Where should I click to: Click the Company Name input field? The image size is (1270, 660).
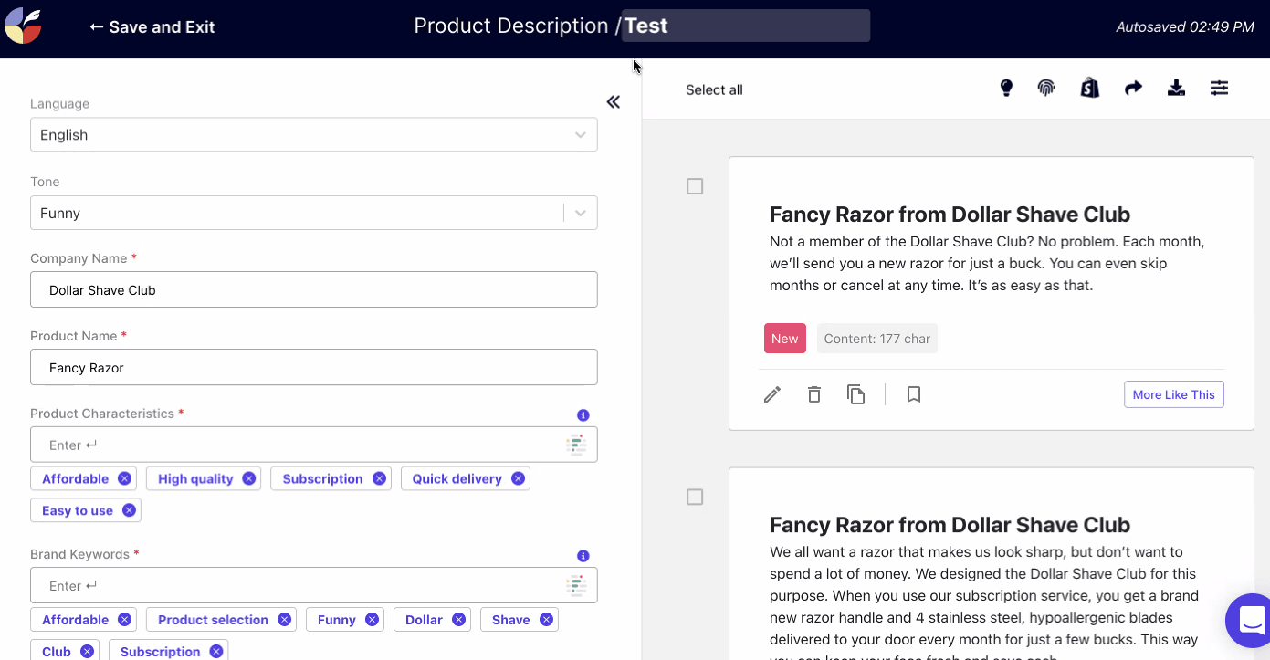(313, 289)
